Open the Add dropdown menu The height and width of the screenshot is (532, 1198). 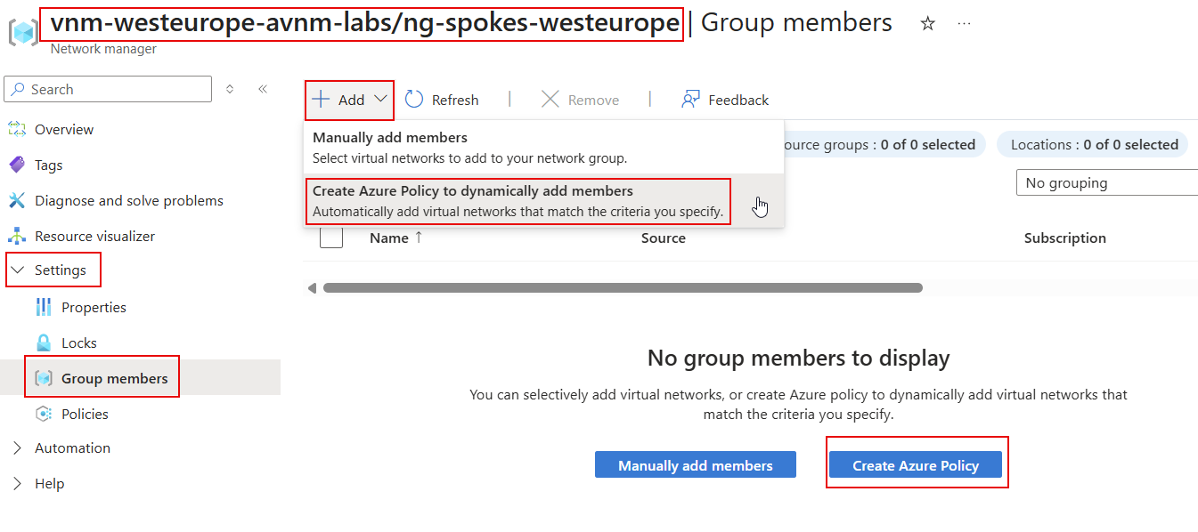(x=348, y=99)
